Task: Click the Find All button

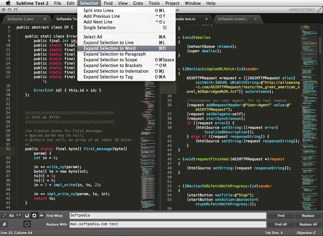Action: [281, 224]
